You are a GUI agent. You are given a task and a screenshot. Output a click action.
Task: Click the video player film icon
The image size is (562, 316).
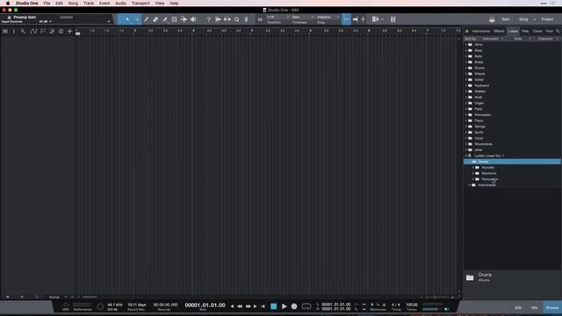(x=393, y=19)
